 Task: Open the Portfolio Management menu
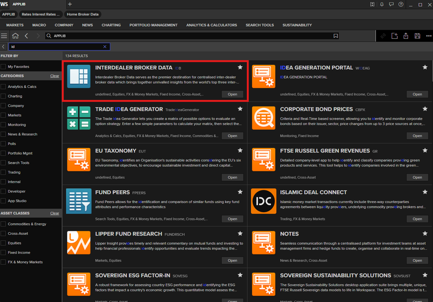[x=153, y=25]
